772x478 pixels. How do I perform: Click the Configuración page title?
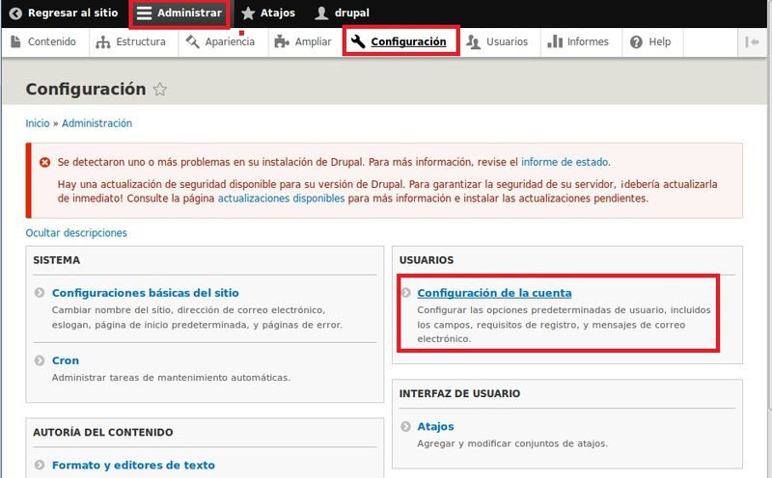coord(86,89)
